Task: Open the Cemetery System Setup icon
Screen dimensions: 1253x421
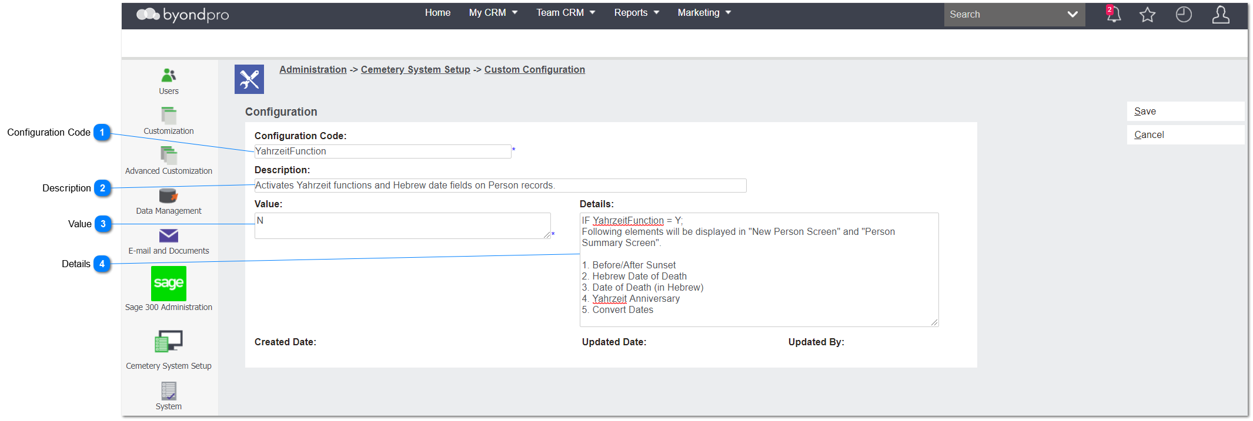Action: pyautogui.click(x=169, y=341)
